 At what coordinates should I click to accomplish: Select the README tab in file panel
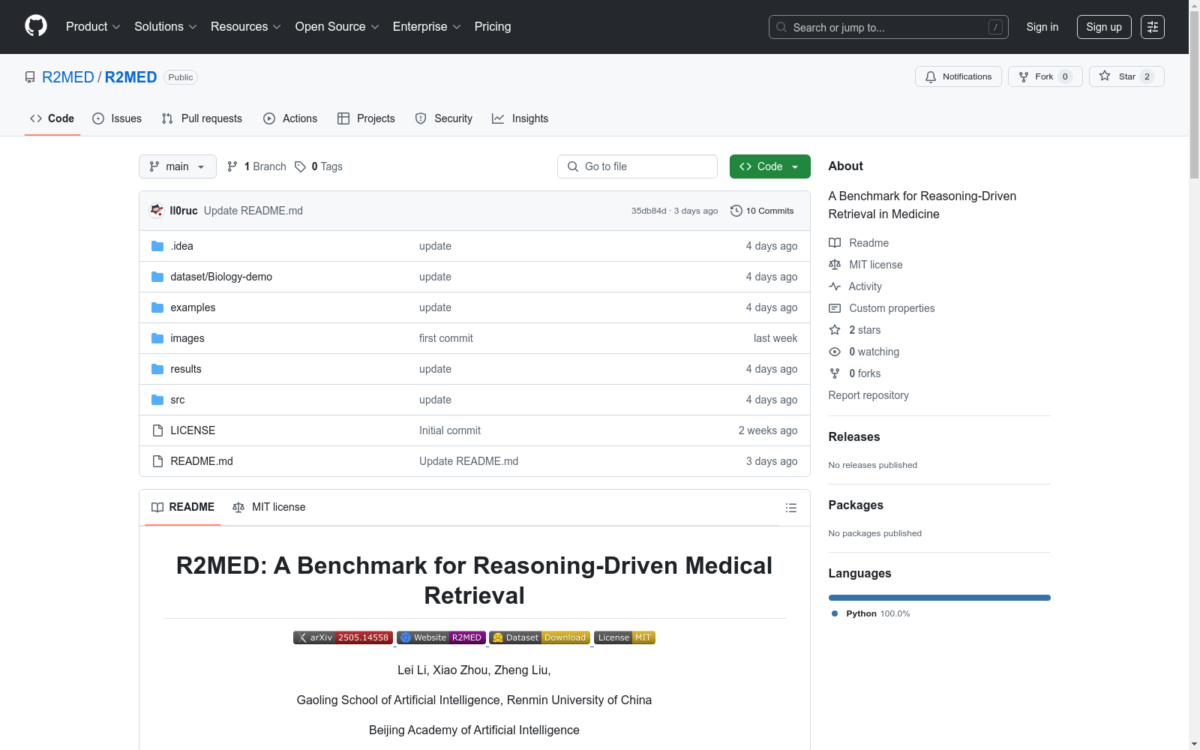coord(183,508)
